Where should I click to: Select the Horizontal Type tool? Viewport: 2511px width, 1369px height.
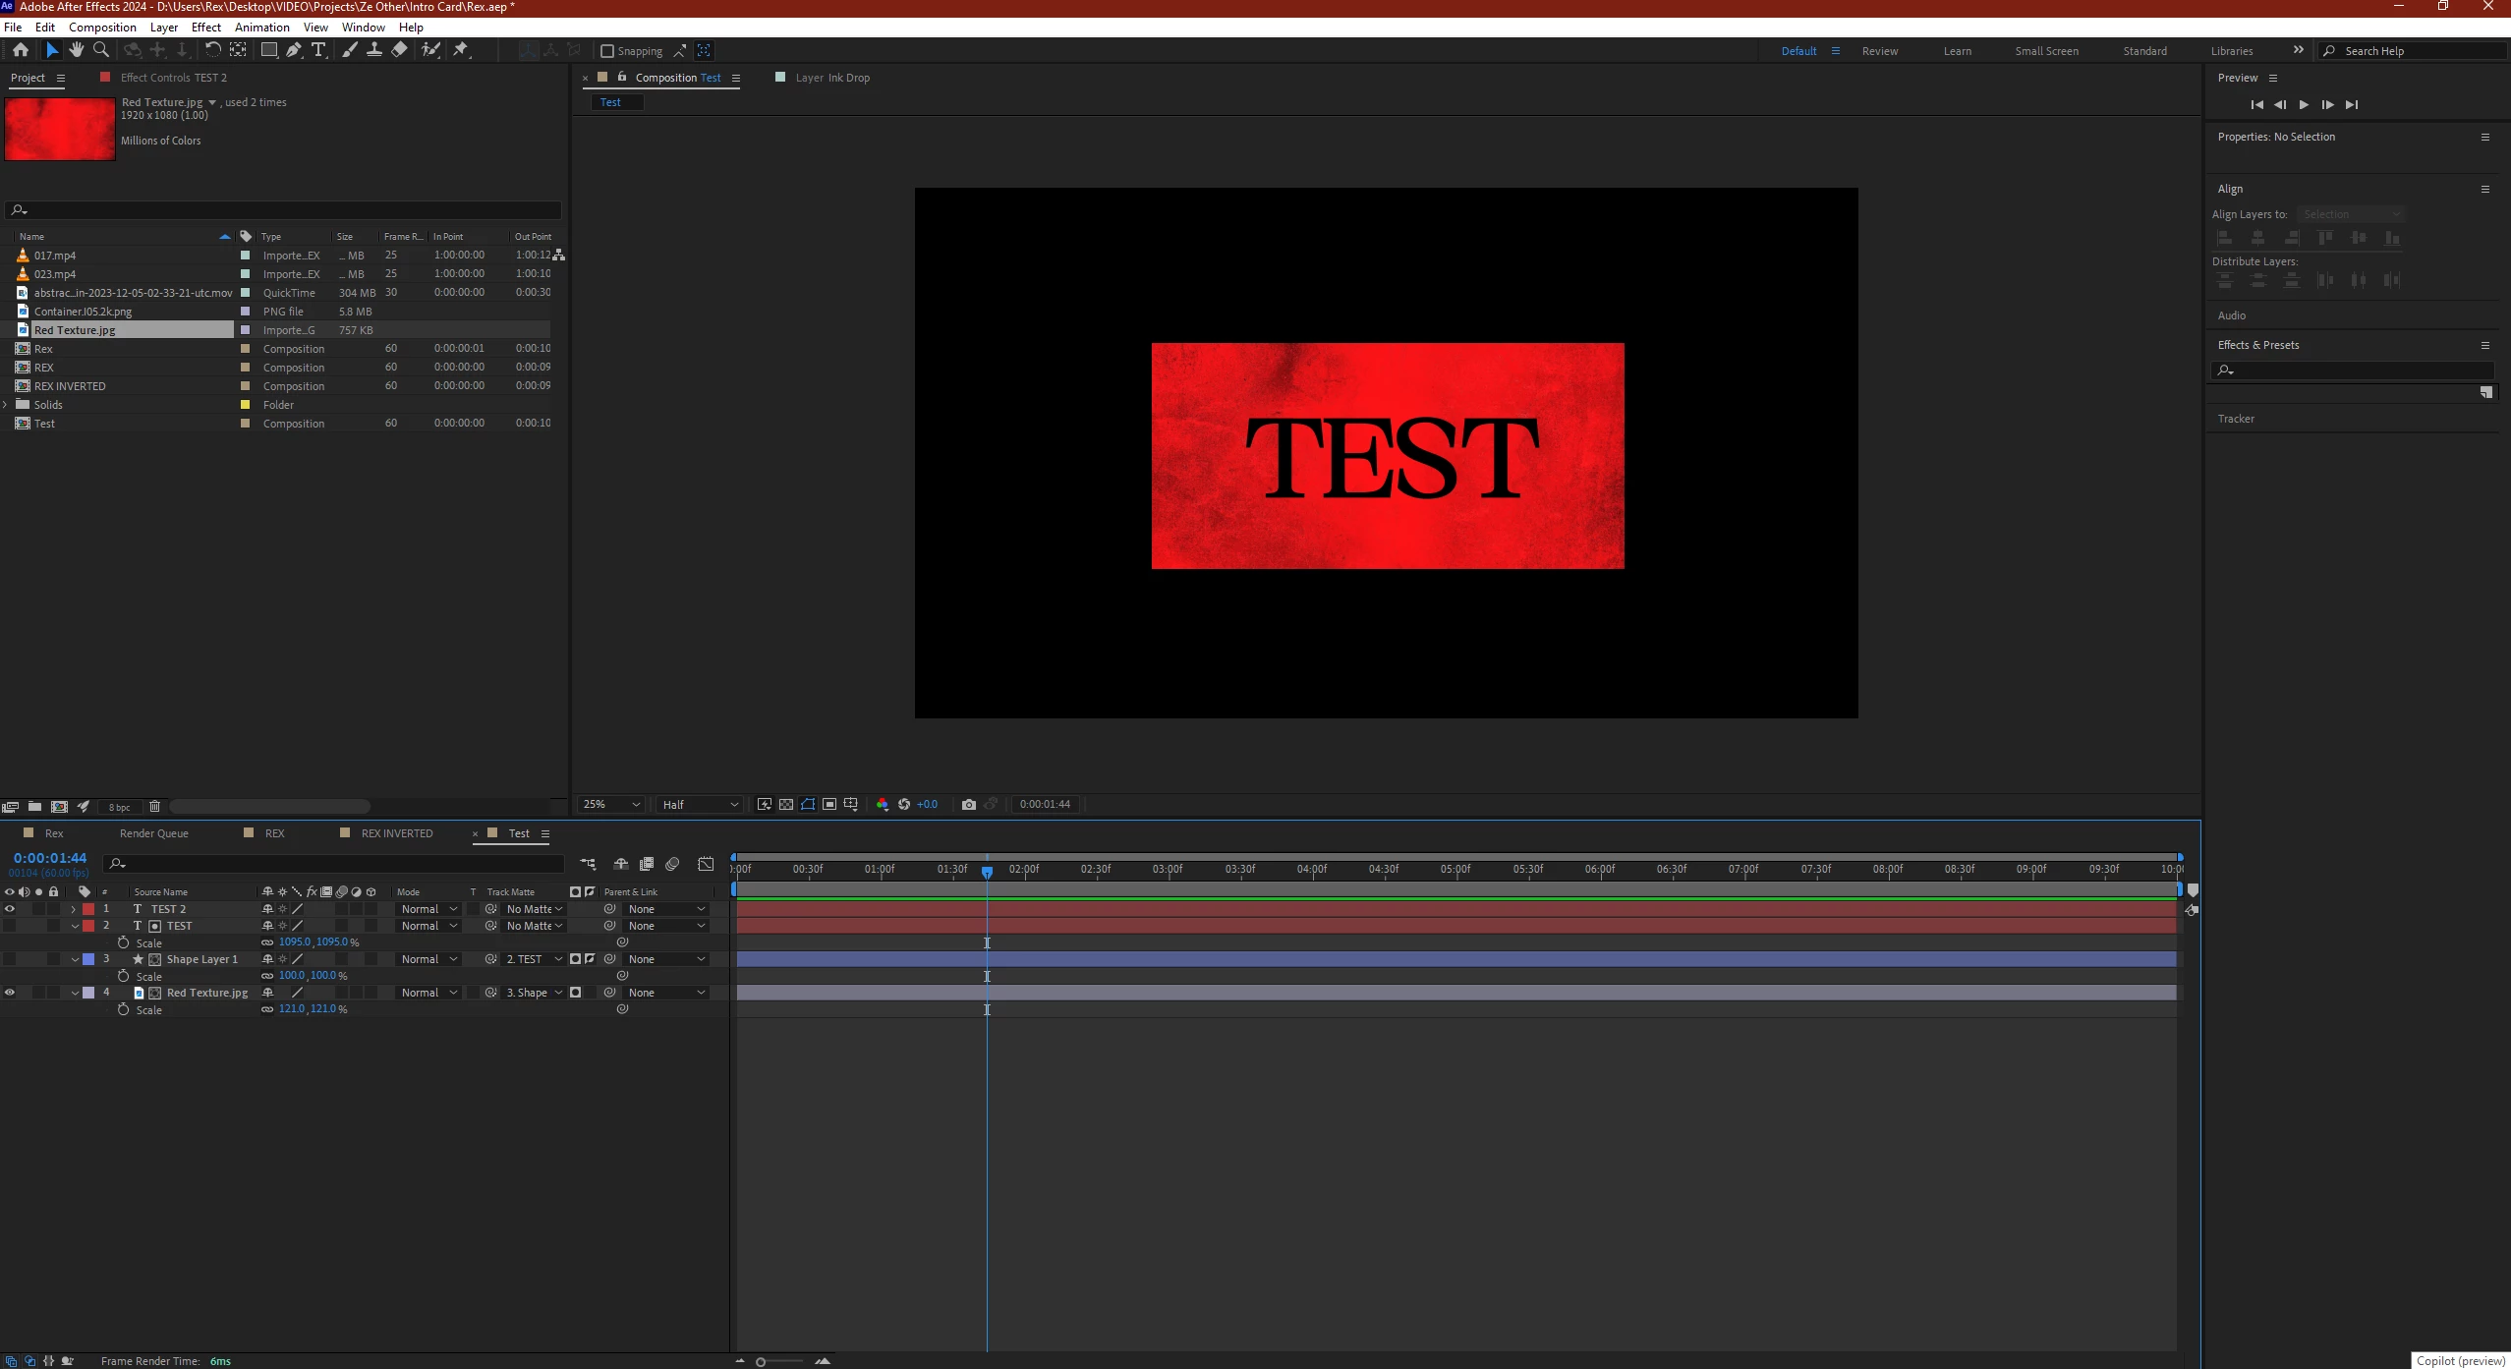coord(318,50)
